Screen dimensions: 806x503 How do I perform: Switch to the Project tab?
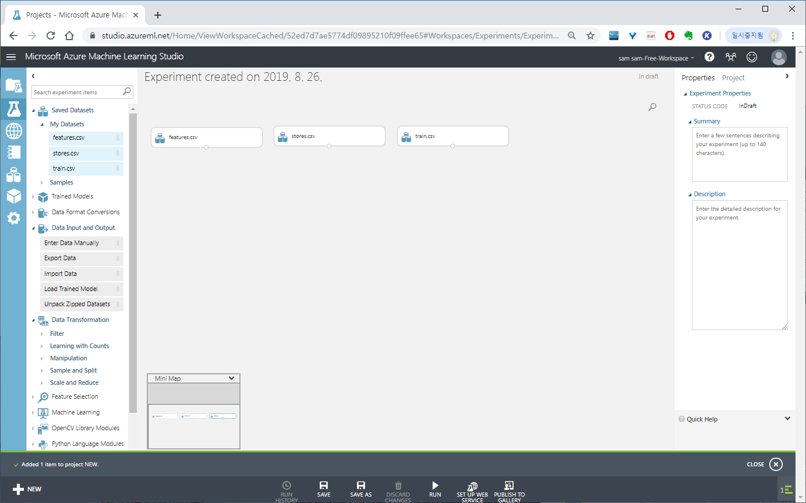733,77
